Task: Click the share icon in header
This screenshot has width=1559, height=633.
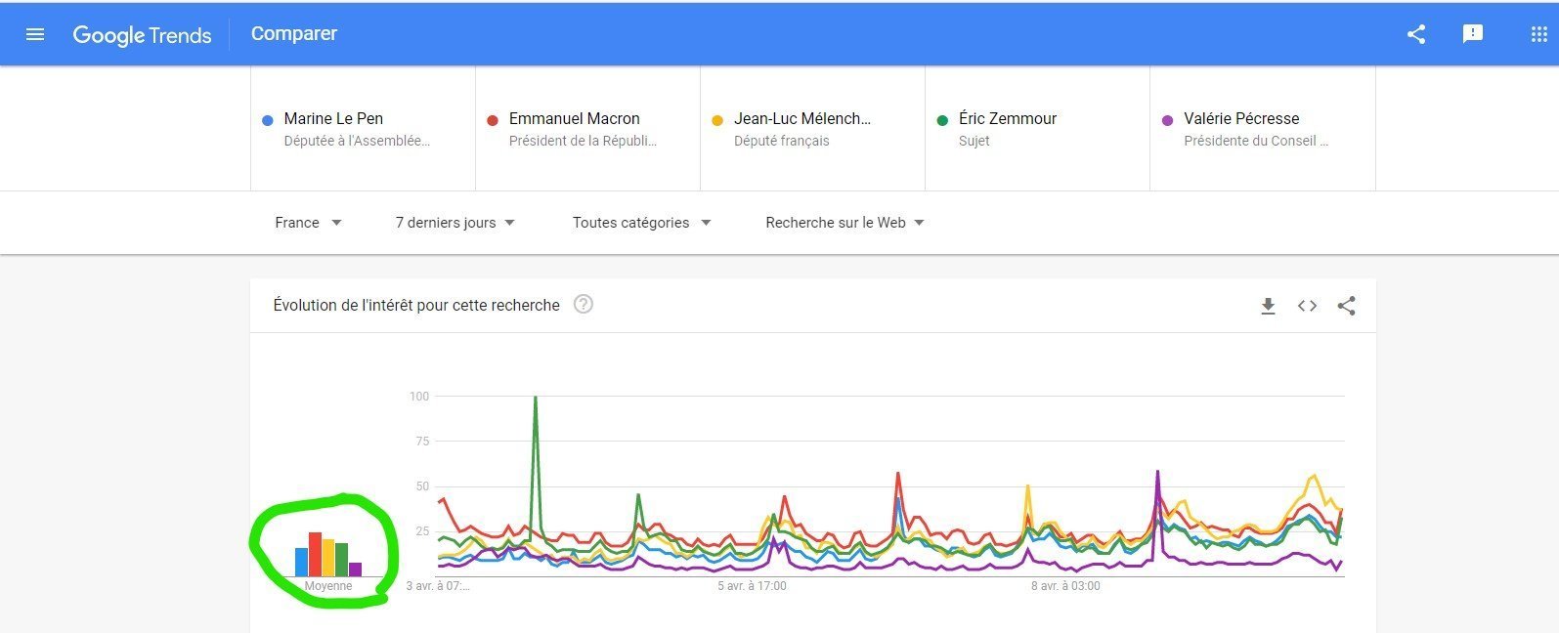Action: (x=1415, y=34)
